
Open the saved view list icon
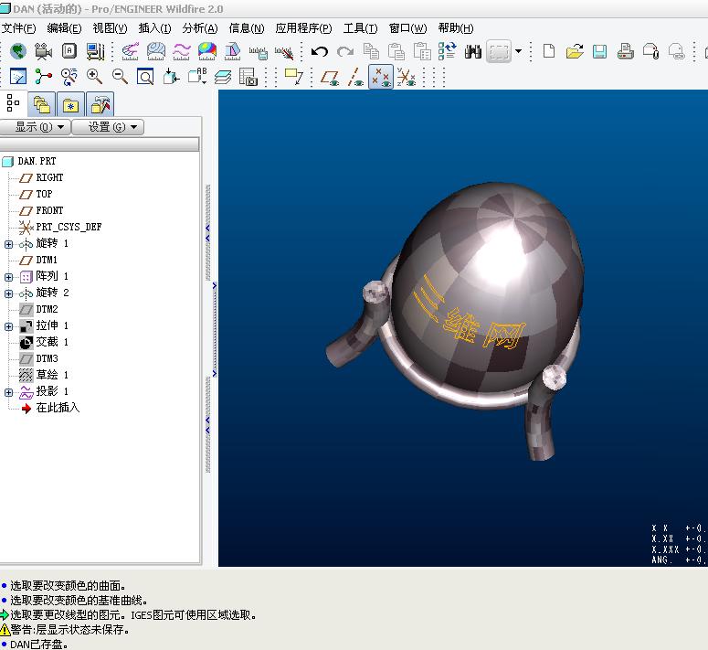point(197,77)
